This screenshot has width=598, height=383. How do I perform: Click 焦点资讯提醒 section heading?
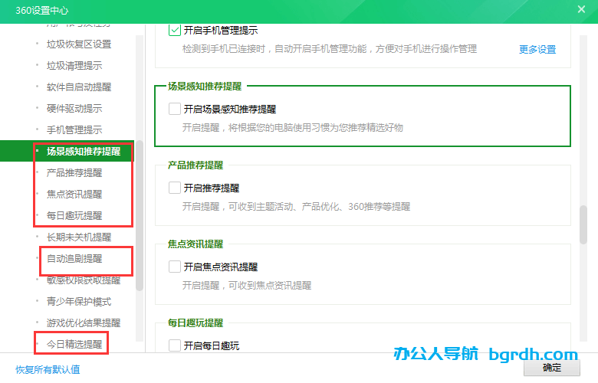point(195,244)
